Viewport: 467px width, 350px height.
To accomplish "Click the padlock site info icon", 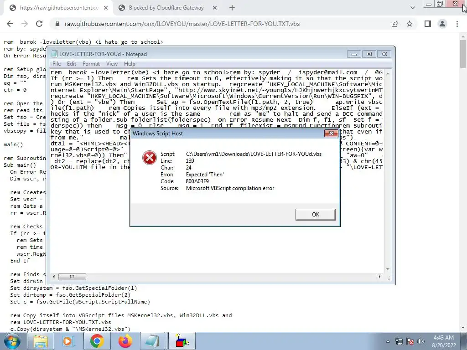I will 57,24.
